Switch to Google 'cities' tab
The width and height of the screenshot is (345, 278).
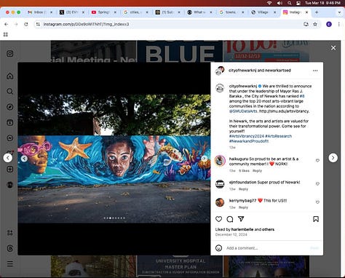click(135, 12)
